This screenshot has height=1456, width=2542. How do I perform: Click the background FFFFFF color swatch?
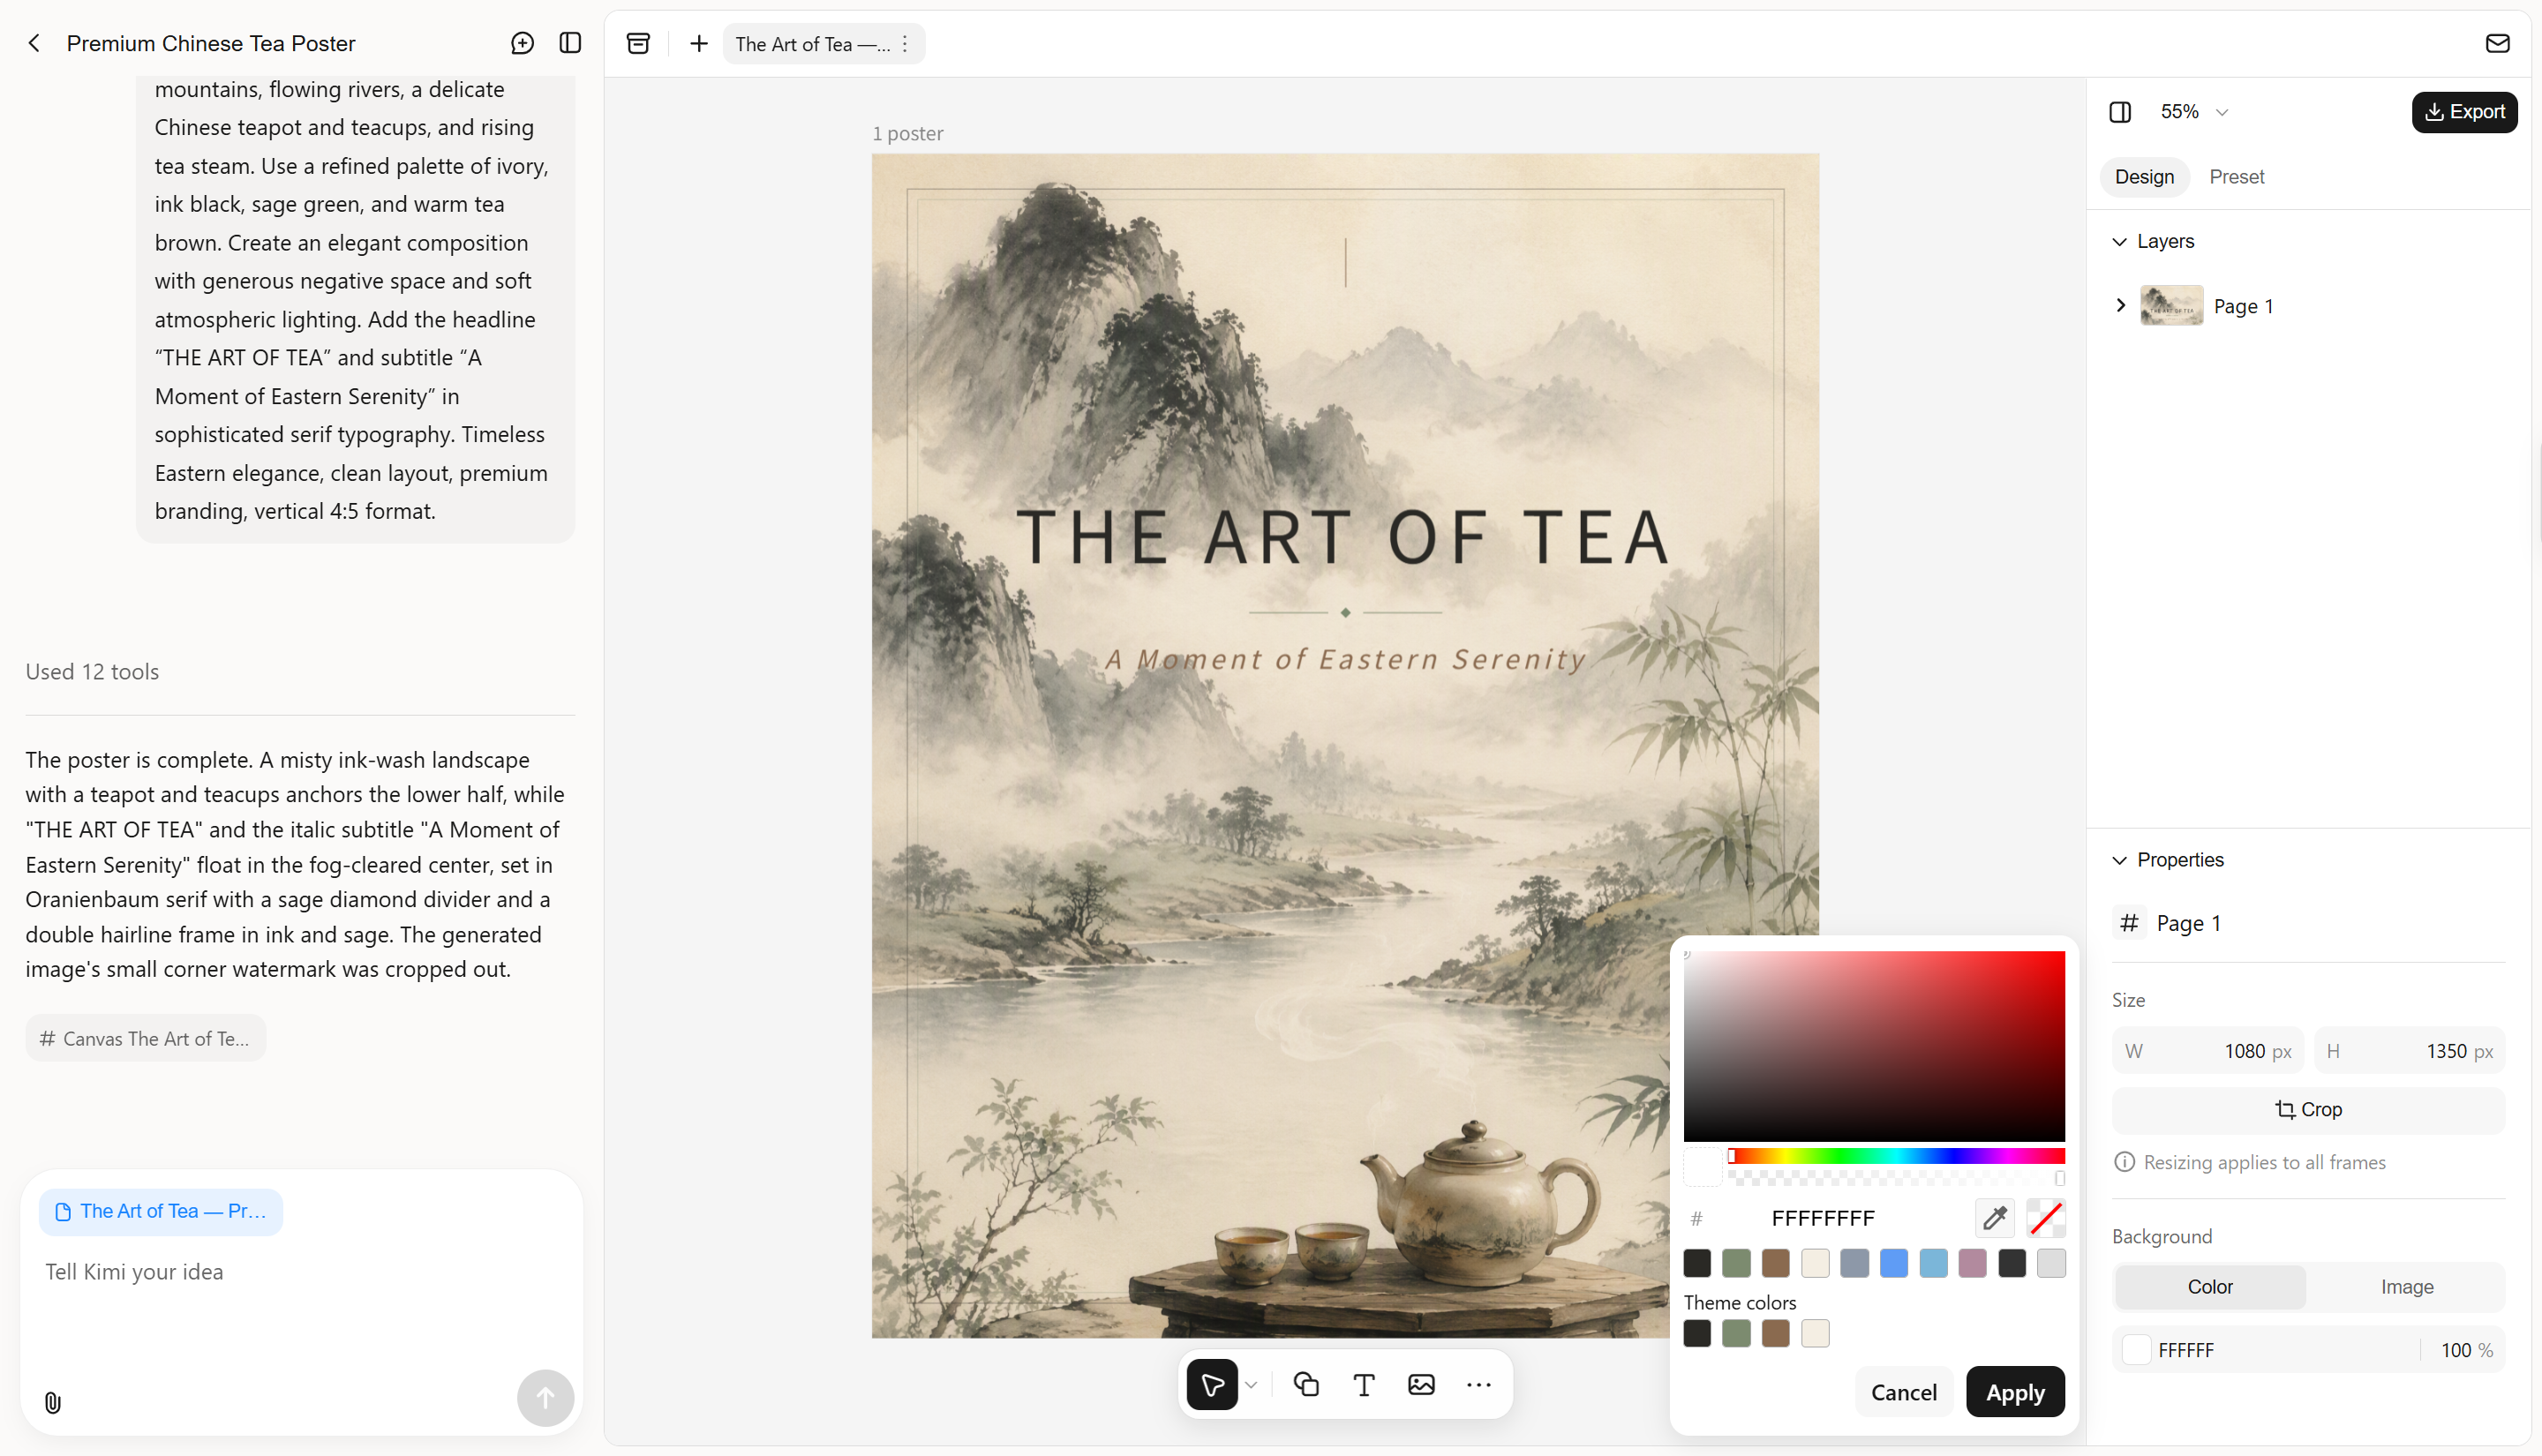(x=2136, y=1349)
